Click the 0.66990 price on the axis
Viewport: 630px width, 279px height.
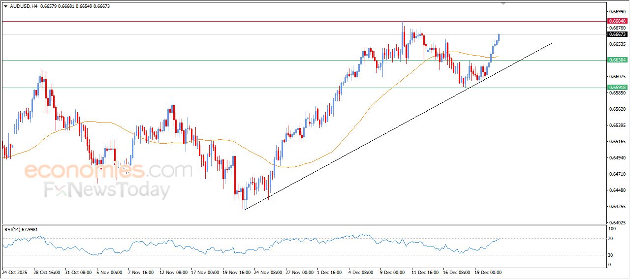click(x=617, y=11)
